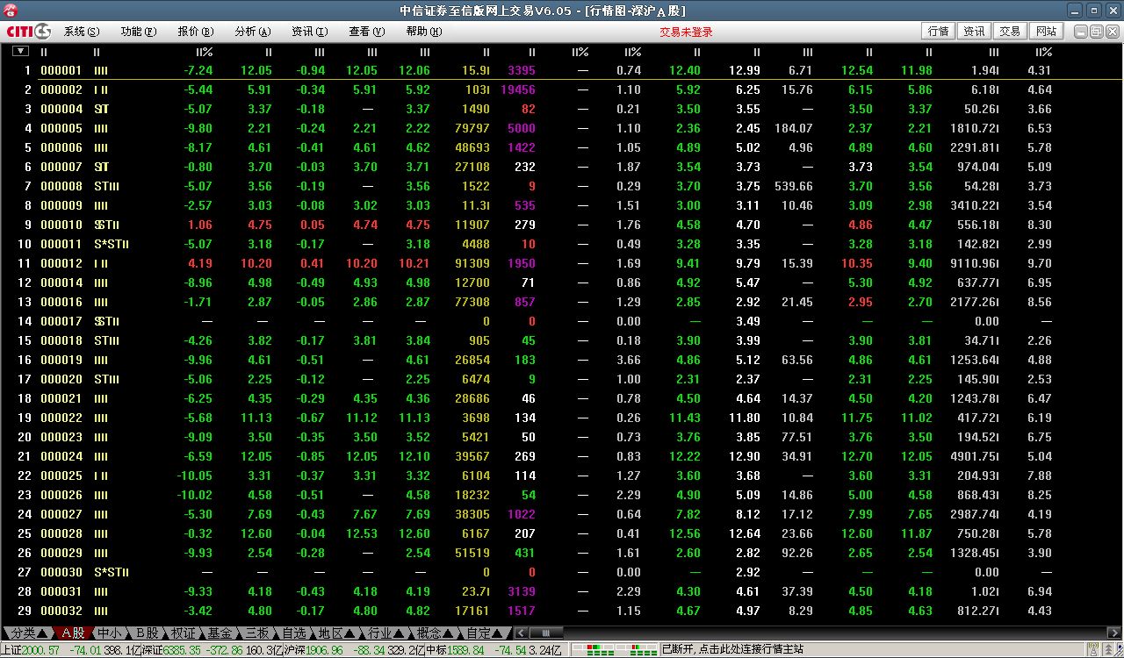Click the inner window minimize icon
This screenshot has height=658, width=1124.
pyautogui.click(x=1081, y=32)
